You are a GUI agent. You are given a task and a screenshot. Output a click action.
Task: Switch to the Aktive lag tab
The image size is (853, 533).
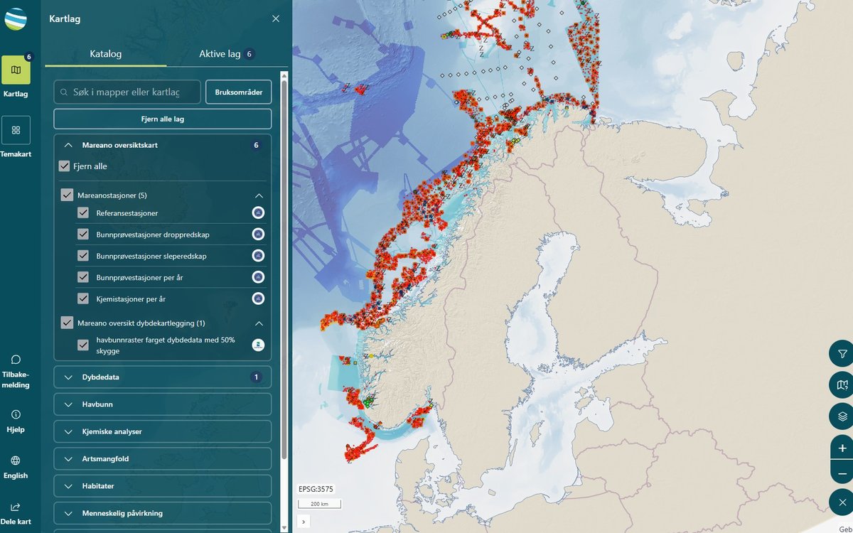[x=227, y=54]
